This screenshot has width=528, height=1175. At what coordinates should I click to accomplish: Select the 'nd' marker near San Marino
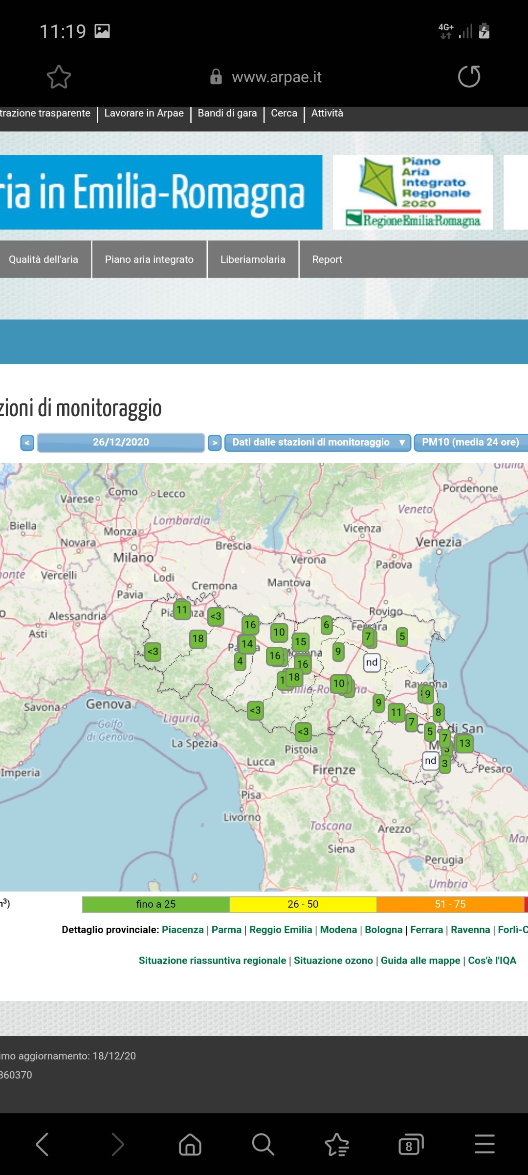click(x=430, y=761)
